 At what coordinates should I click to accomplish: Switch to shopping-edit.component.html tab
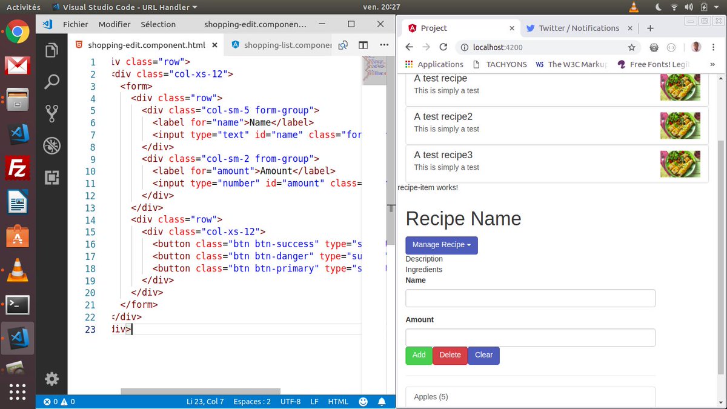click(146, 45)
